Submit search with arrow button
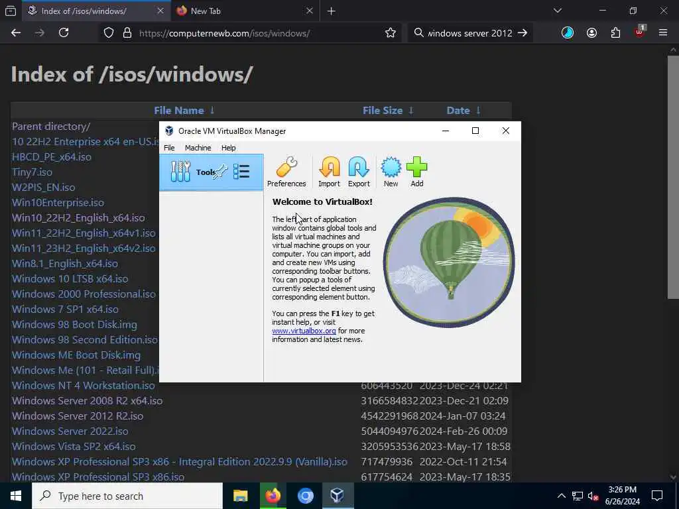 tap(523, 33)
